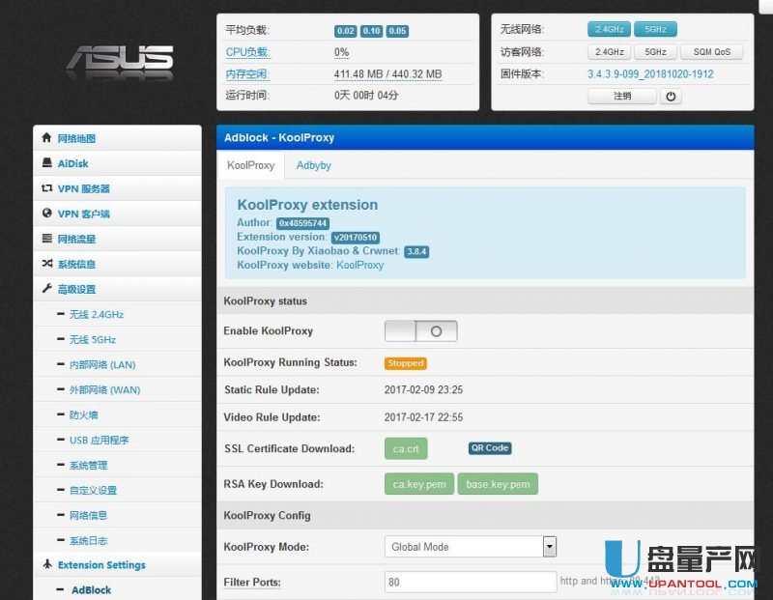
Task: Open the 防火墙 settings item
Action: coord(83,414)
